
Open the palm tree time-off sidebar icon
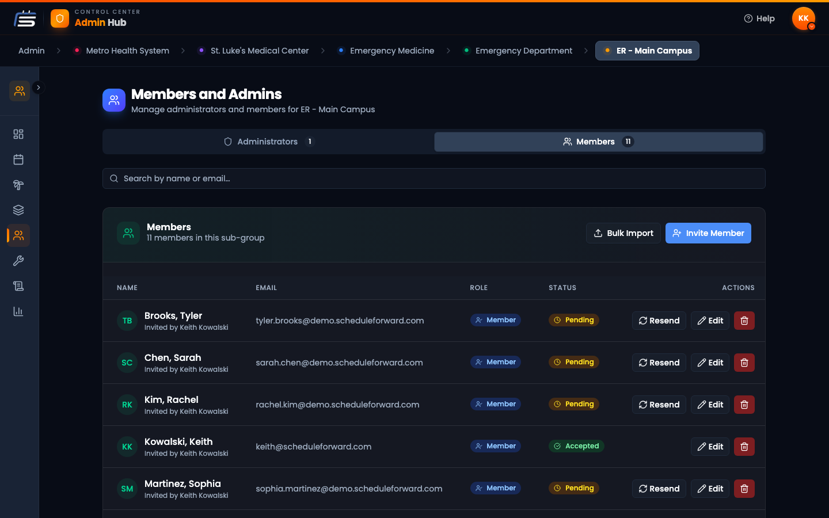click(x=18, y=185)
